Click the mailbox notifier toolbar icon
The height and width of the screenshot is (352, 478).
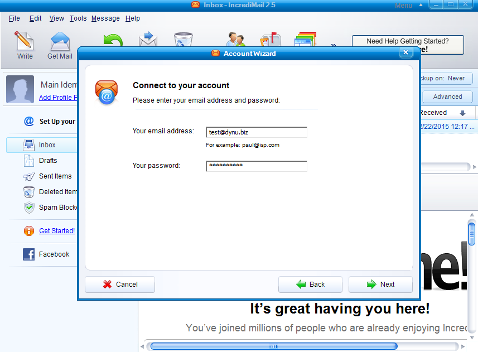[271, 39]
